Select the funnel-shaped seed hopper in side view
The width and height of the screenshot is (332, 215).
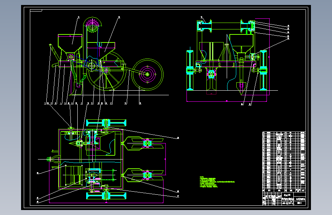[x=70, y=43]
